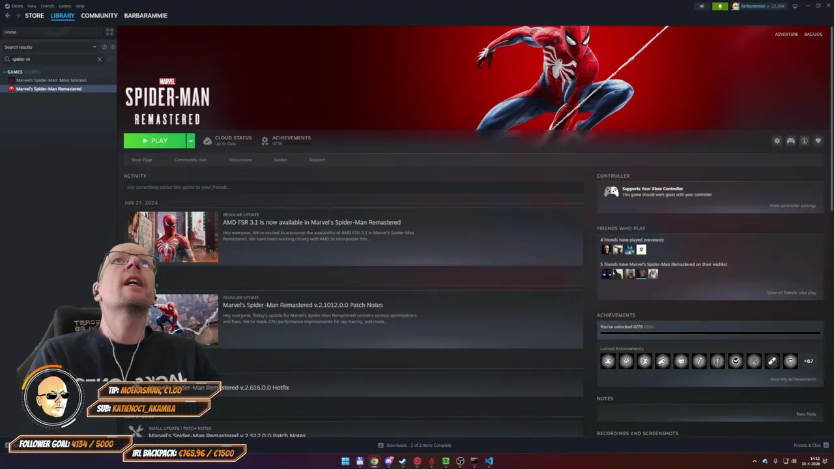Open Visual Studio Code from the taskbar
This screenshot has height=469, width=834.
489,461
